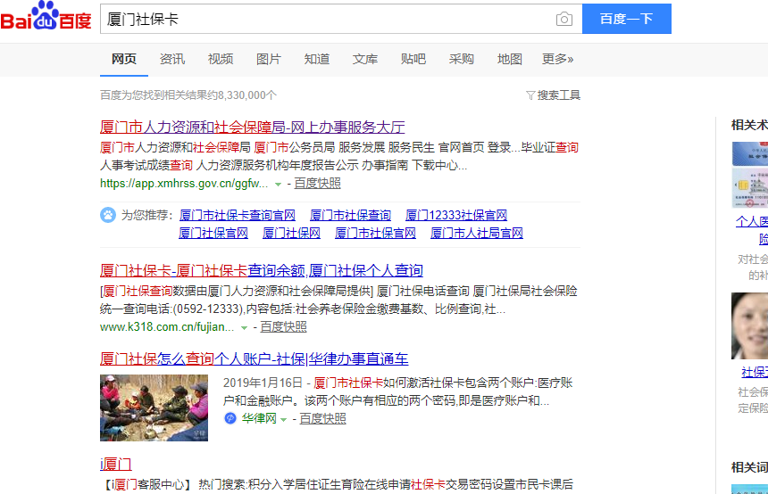Click the 厦门12333社保官网 suggested link

[455, 215]
